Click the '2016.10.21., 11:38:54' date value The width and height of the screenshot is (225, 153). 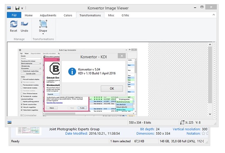(104, 133)
